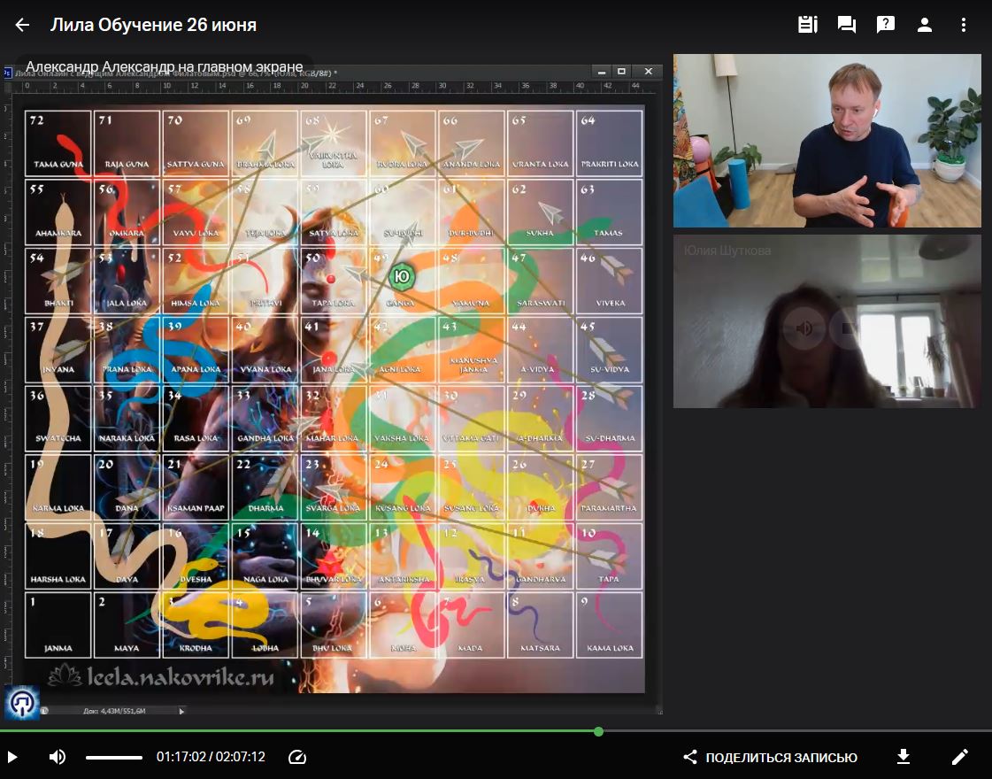Click the round logo in bottom-left corner
The width and height of the screenshot is (992, 779).
click(21, 701)
